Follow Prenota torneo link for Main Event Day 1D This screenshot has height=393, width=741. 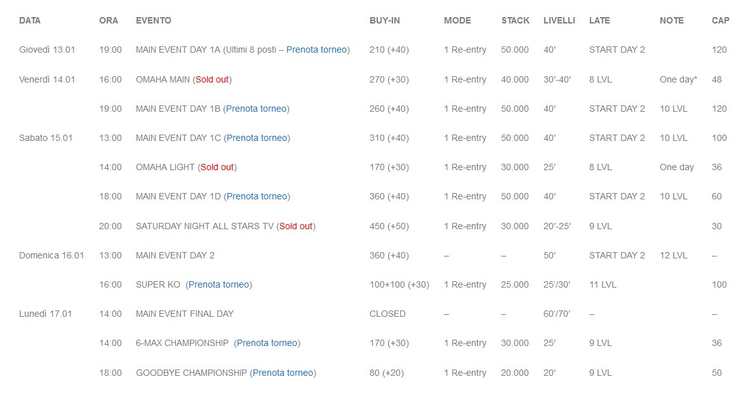point(257,196)
